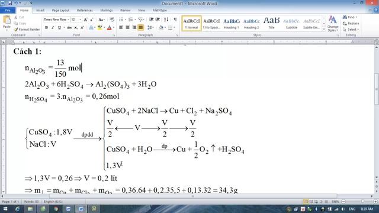This screenshot has width=379, height=213.
Task: Apply the Heading 2 style
Action: tap(251, 24)
